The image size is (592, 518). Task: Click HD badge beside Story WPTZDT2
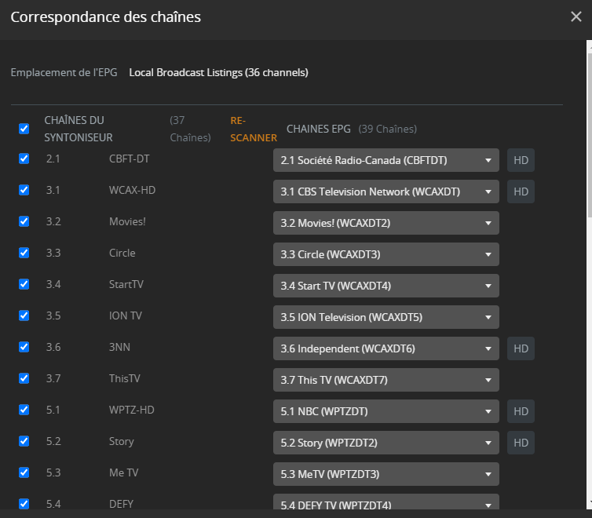(x=521, y=443)
